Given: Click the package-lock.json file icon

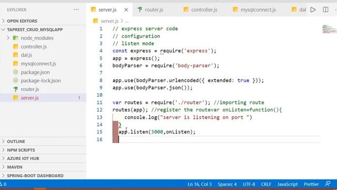Looking at the screenshot, I should coord(15,81).
